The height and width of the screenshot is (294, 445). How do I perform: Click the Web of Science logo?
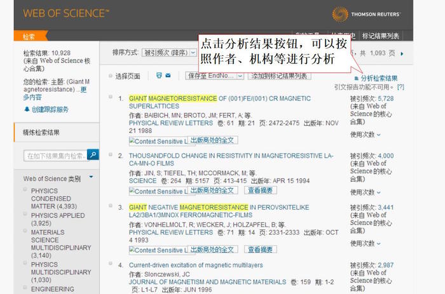click(x=66, y=13)
